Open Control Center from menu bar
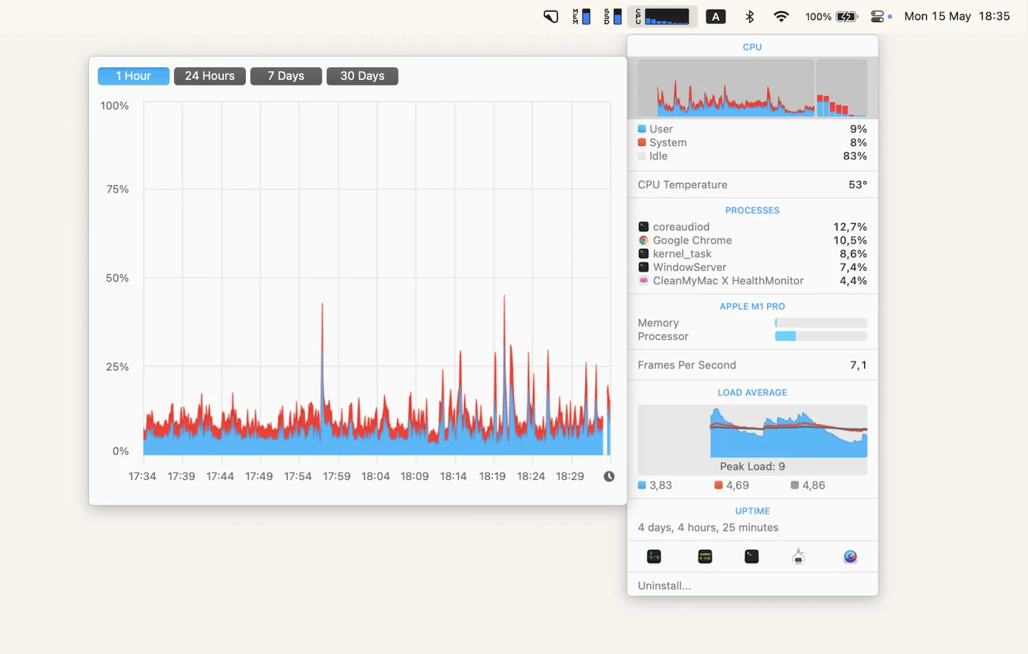 [x=877, y=17]
